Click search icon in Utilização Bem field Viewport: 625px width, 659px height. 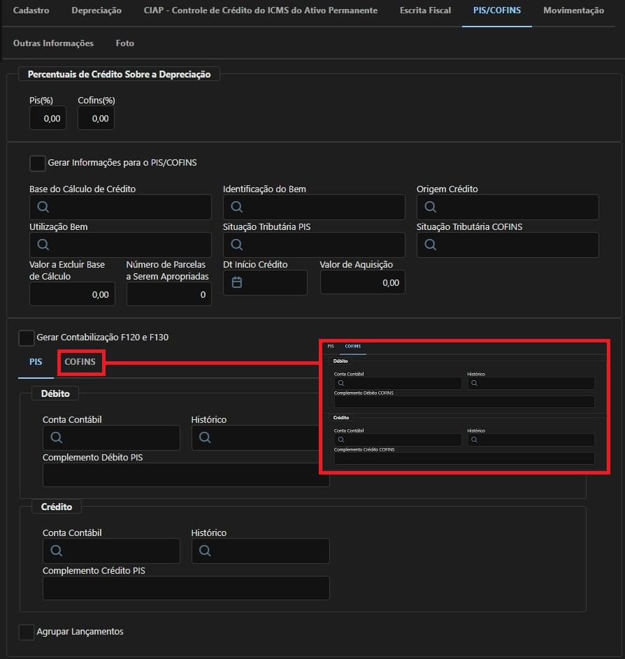pos(43,245)
